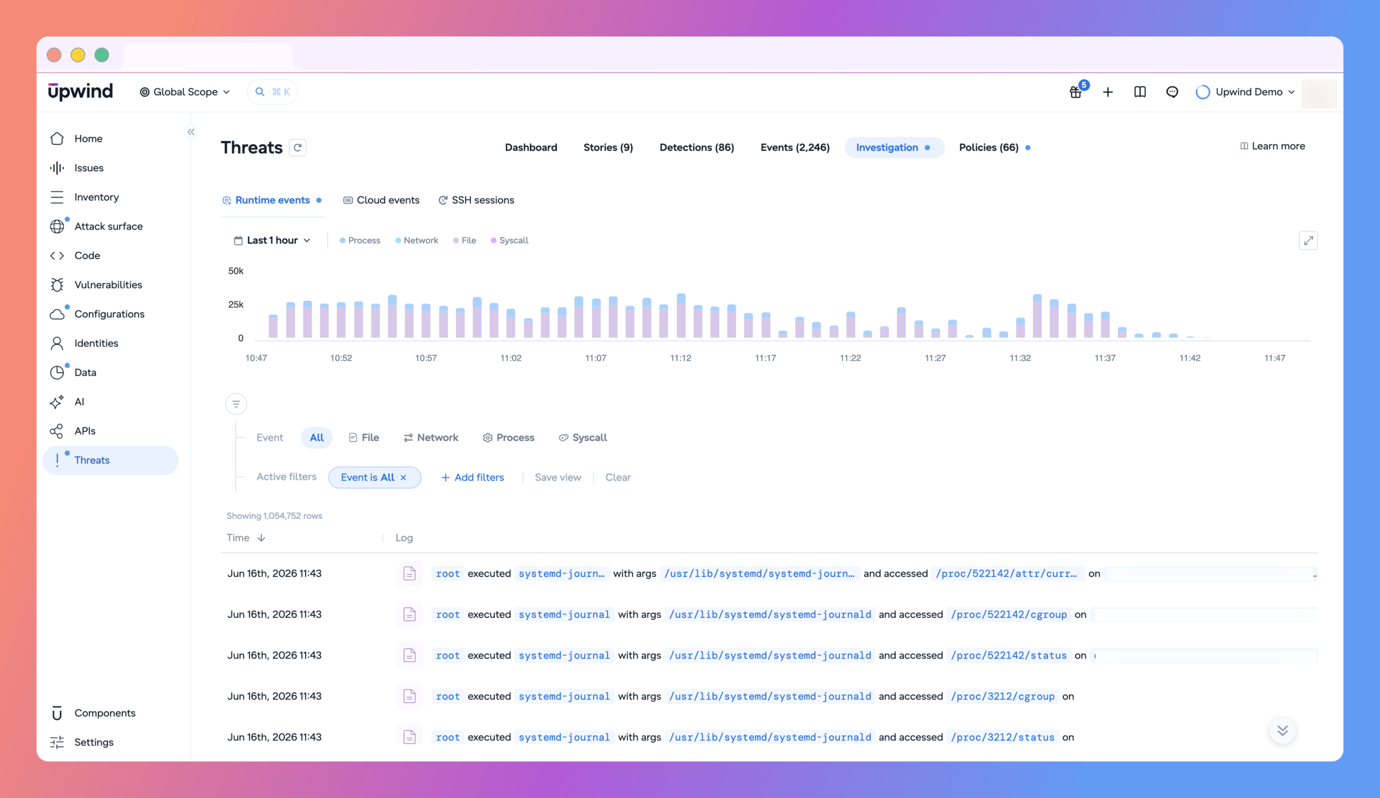
Task: Toggle Process series in chart legend
Action: point(360,240)
